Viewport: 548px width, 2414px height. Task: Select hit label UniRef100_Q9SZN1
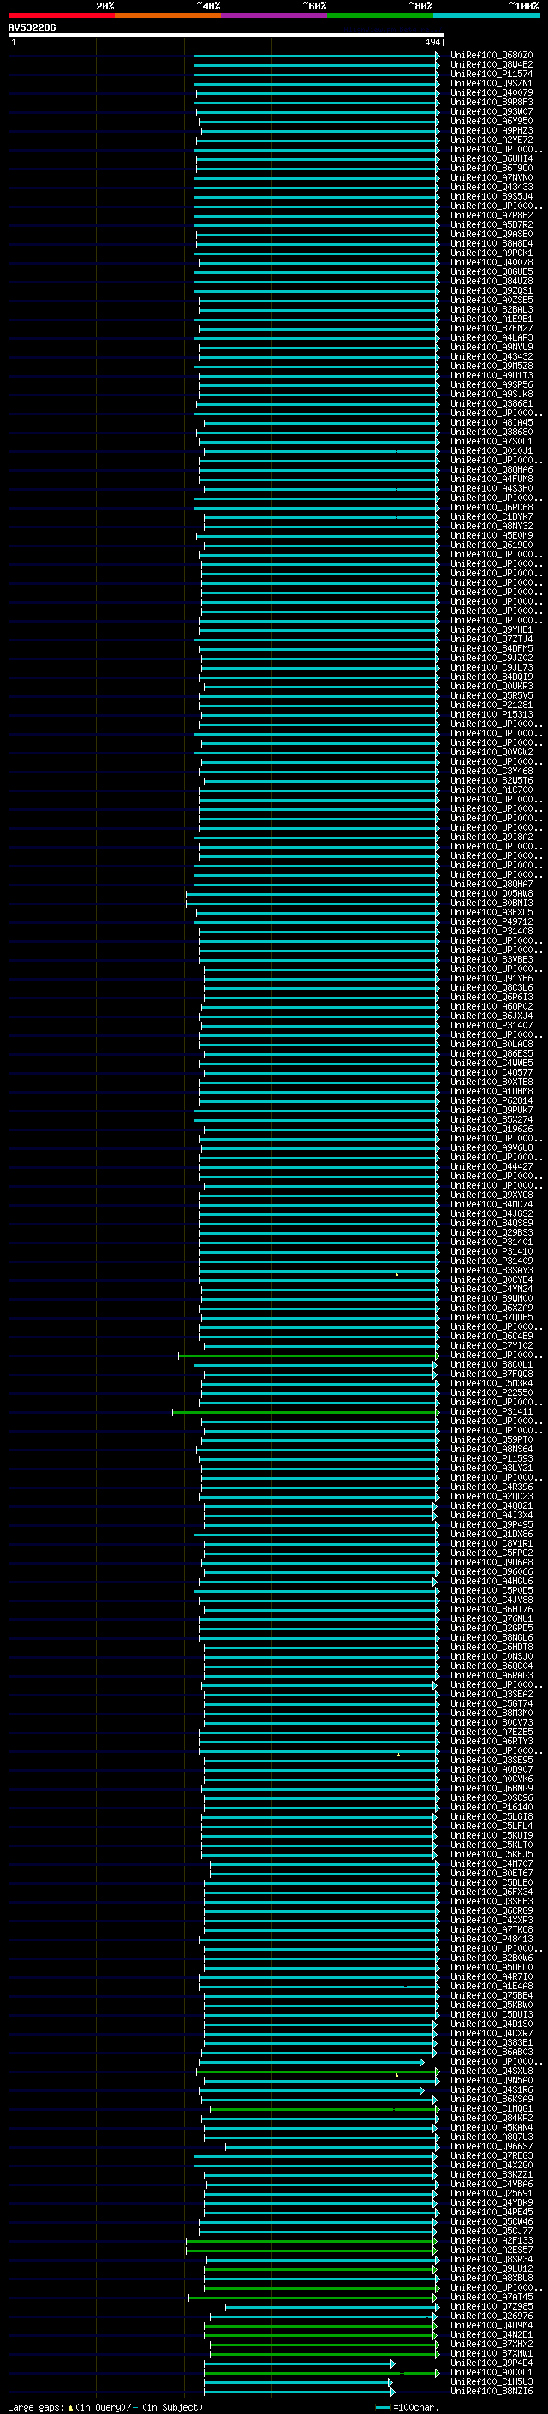click(491, 83)
